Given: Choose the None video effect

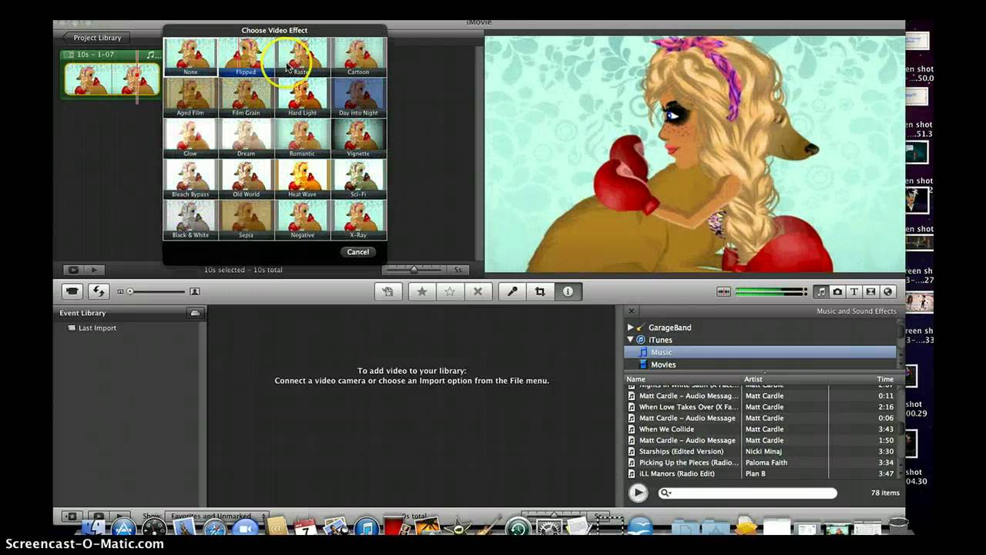Looking at the screenshot, I should (x=190, y=57).
